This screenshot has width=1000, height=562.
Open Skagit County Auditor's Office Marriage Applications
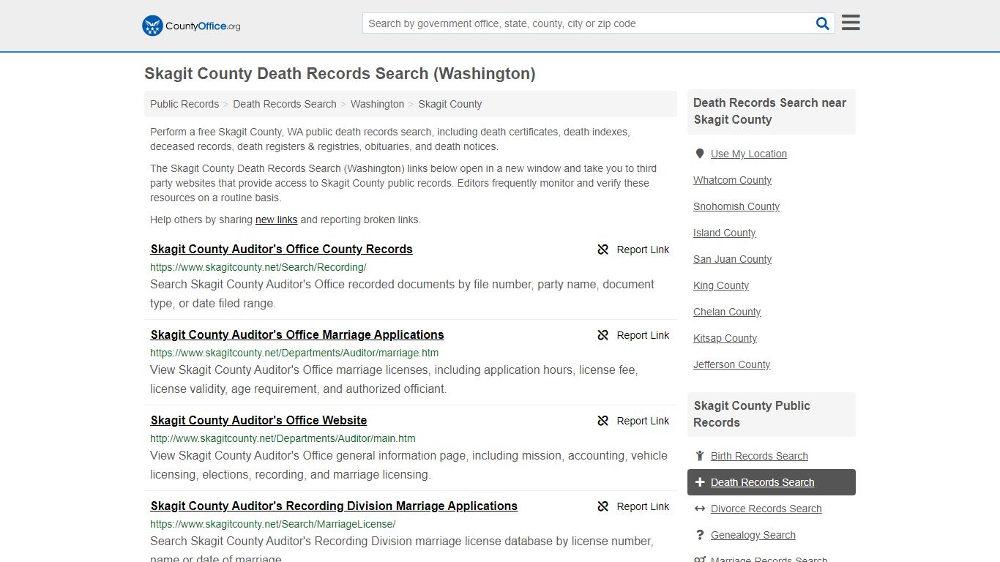point(297,334)
